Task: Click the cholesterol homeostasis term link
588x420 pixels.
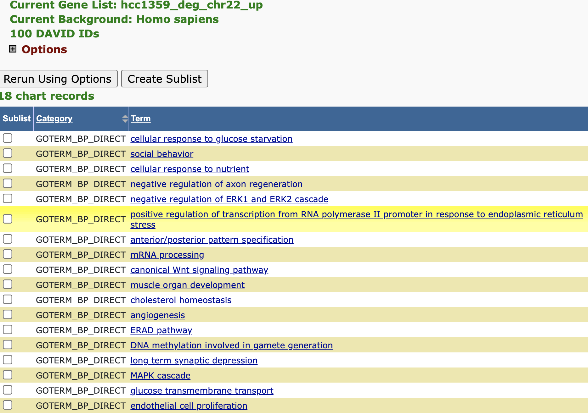Action: tap(181, 300)
